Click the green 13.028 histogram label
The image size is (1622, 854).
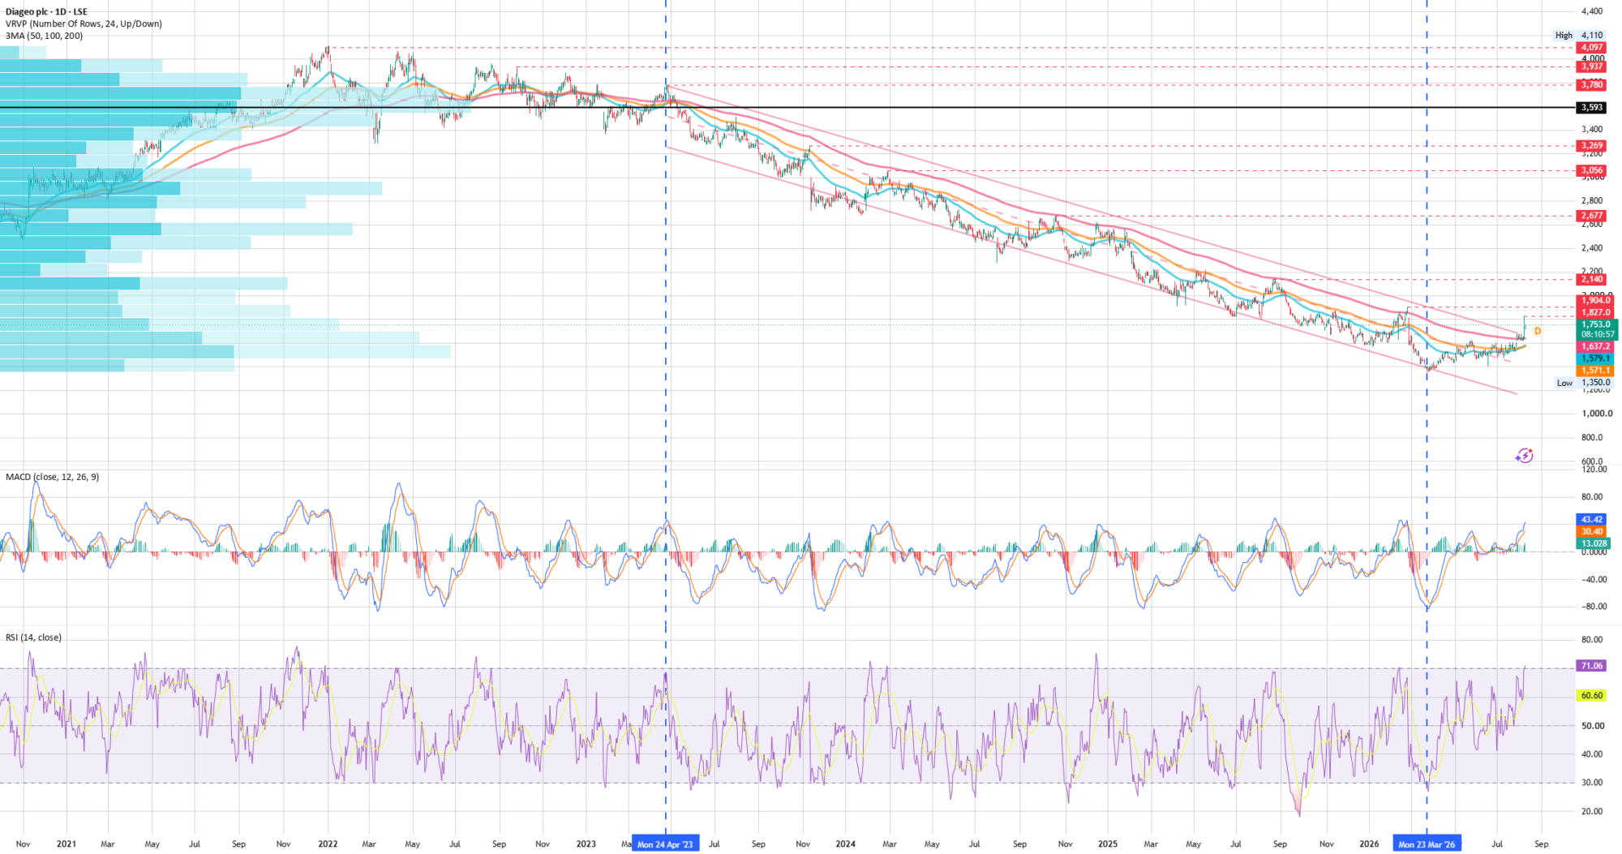(1594, 543)
